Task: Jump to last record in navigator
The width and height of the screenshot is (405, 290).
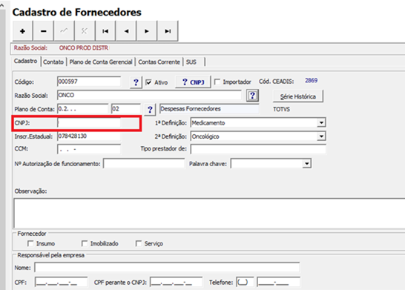Action: [x=168, y=31]
